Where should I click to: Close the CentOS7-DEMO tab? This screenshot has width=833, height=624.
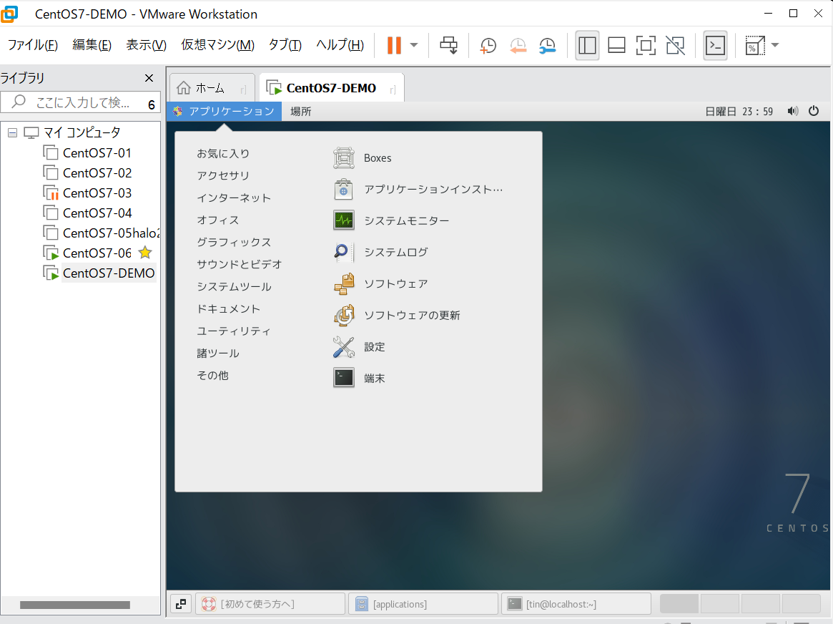pos(393,89)
